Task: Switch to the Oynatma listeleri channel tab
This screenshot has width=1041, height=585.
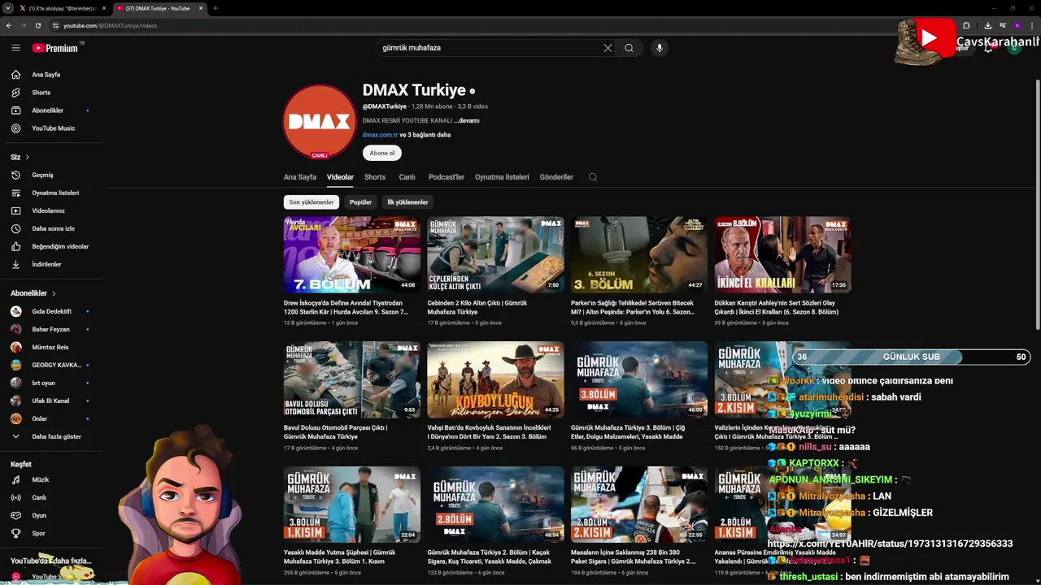Action: click(502, 177)
